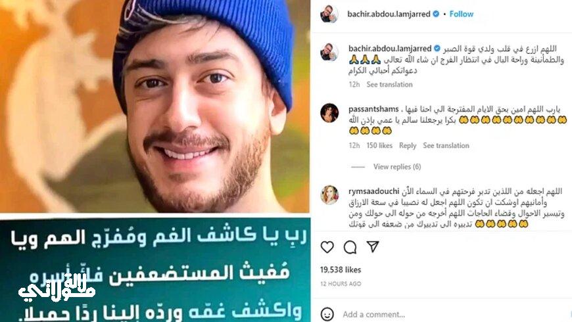
Task: Open rymsaadouchi username link
Action: click(374, 191)
